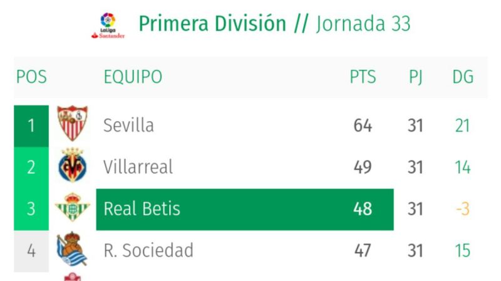
Task: Open the Sevilla team name
Action: pyautogui.click(x=128, y=126)
